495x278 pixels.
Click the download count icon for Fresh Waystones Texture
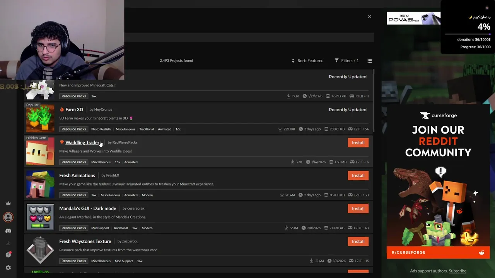click(311, 261)
